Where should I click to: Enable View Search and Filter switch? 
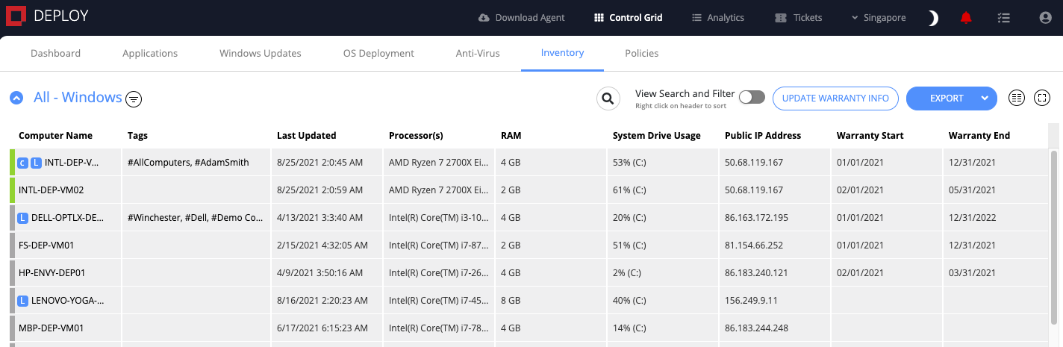(752, 98)
